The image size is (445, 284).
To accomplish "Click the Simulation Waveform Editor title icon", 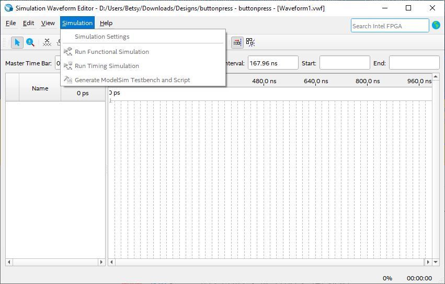I will [x=9, y=8].
